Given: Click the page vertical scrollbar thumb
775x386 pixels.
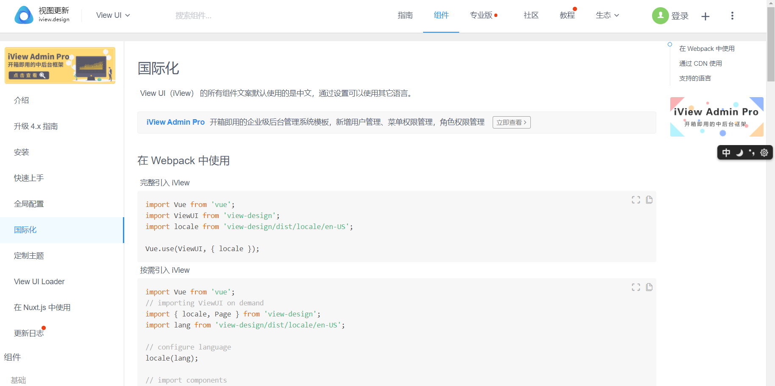Looking at the screenshot, I should (771, 44).
